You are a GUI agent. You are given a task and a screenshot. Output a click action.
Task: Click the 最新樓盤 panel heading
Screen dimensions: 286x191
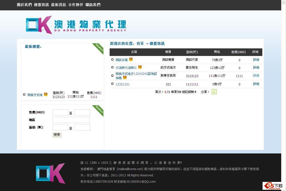pyautogui.click(x=33, y=47)
